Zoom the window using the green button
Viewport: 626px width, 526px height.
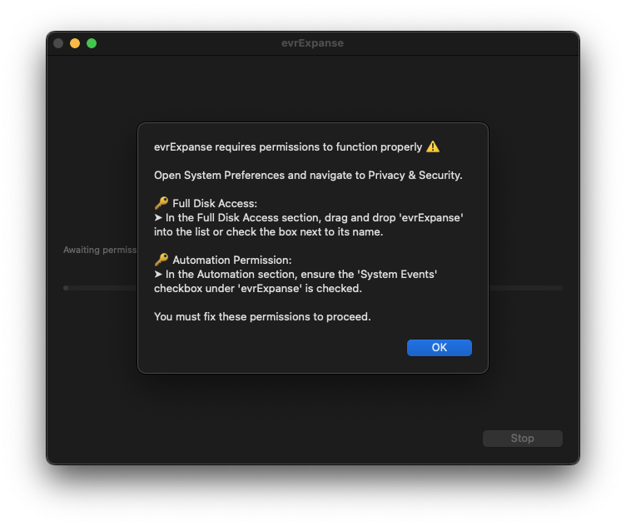(x=92, y=43)
